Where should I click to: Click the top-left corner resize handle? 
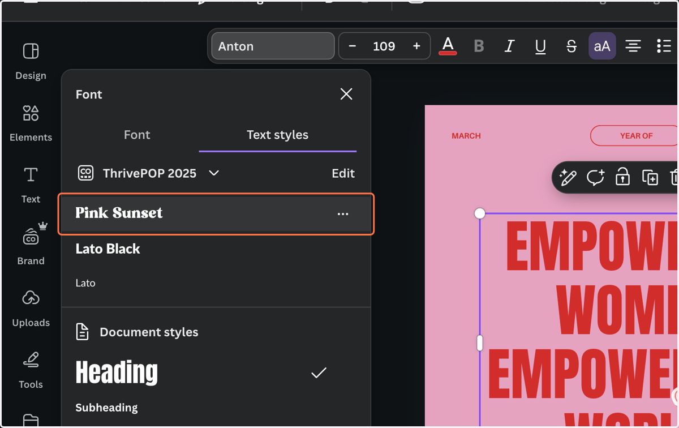click(x=480, y=213)
